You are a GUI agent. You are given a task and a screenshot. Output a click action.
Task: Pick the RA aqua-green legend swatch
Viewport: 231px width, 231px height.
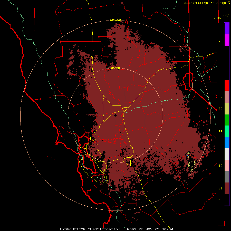(227, 131)
